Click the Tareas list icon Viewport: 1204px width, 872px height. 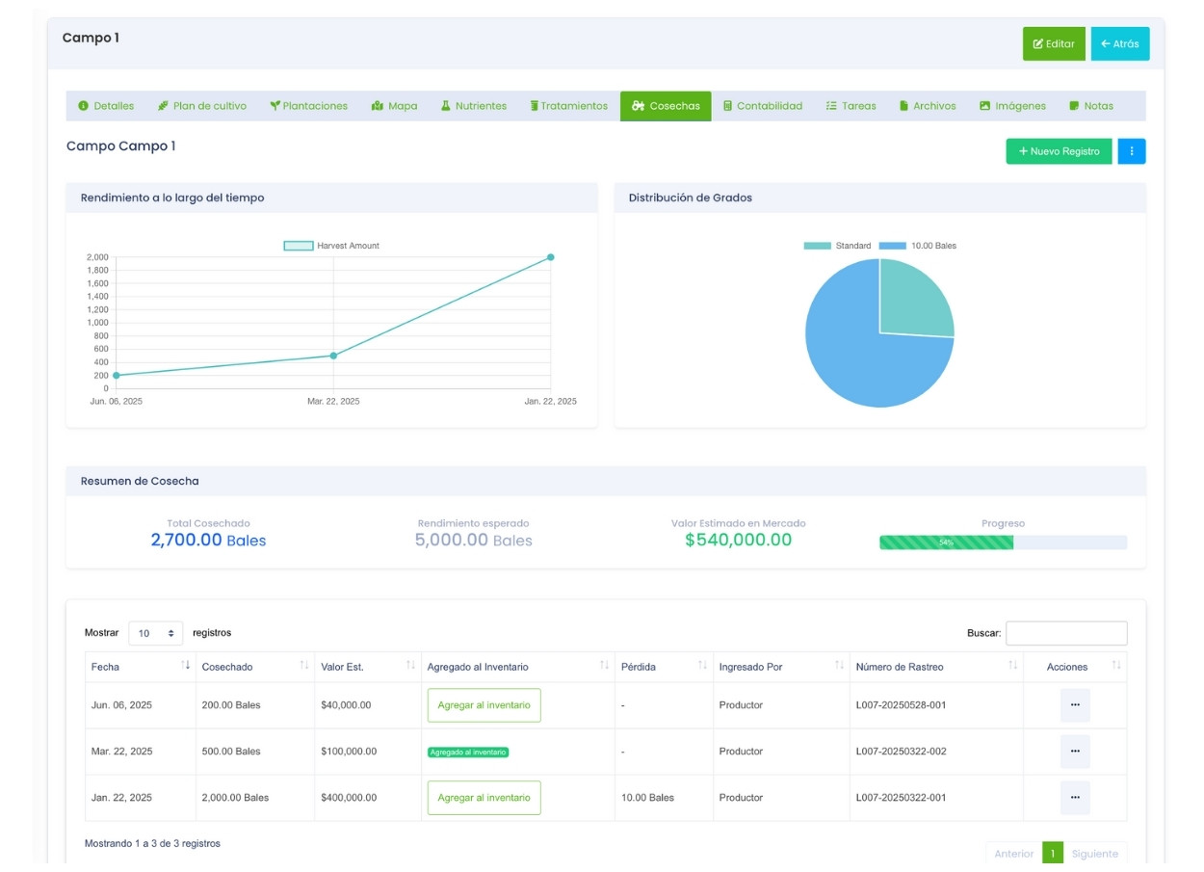[831, 106]
